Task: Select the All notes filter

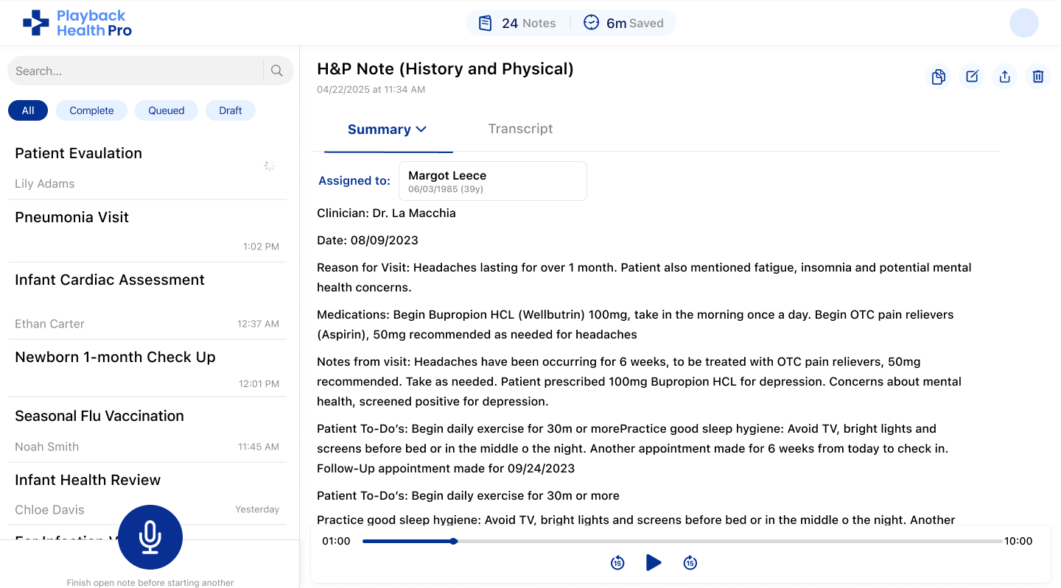Action: click(28, 110)
